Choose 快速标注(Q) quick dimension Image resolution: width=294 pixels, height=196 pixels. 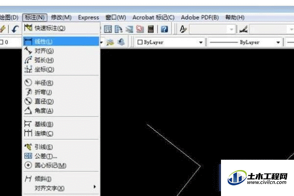[x=61, y=28]
